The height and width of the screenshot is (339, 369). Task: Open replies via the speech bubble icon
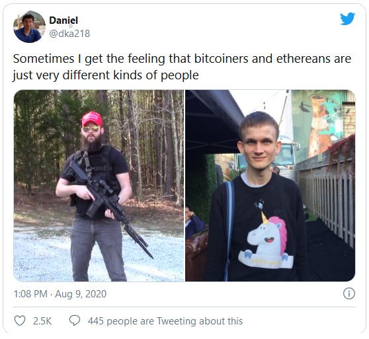(75, 320)
